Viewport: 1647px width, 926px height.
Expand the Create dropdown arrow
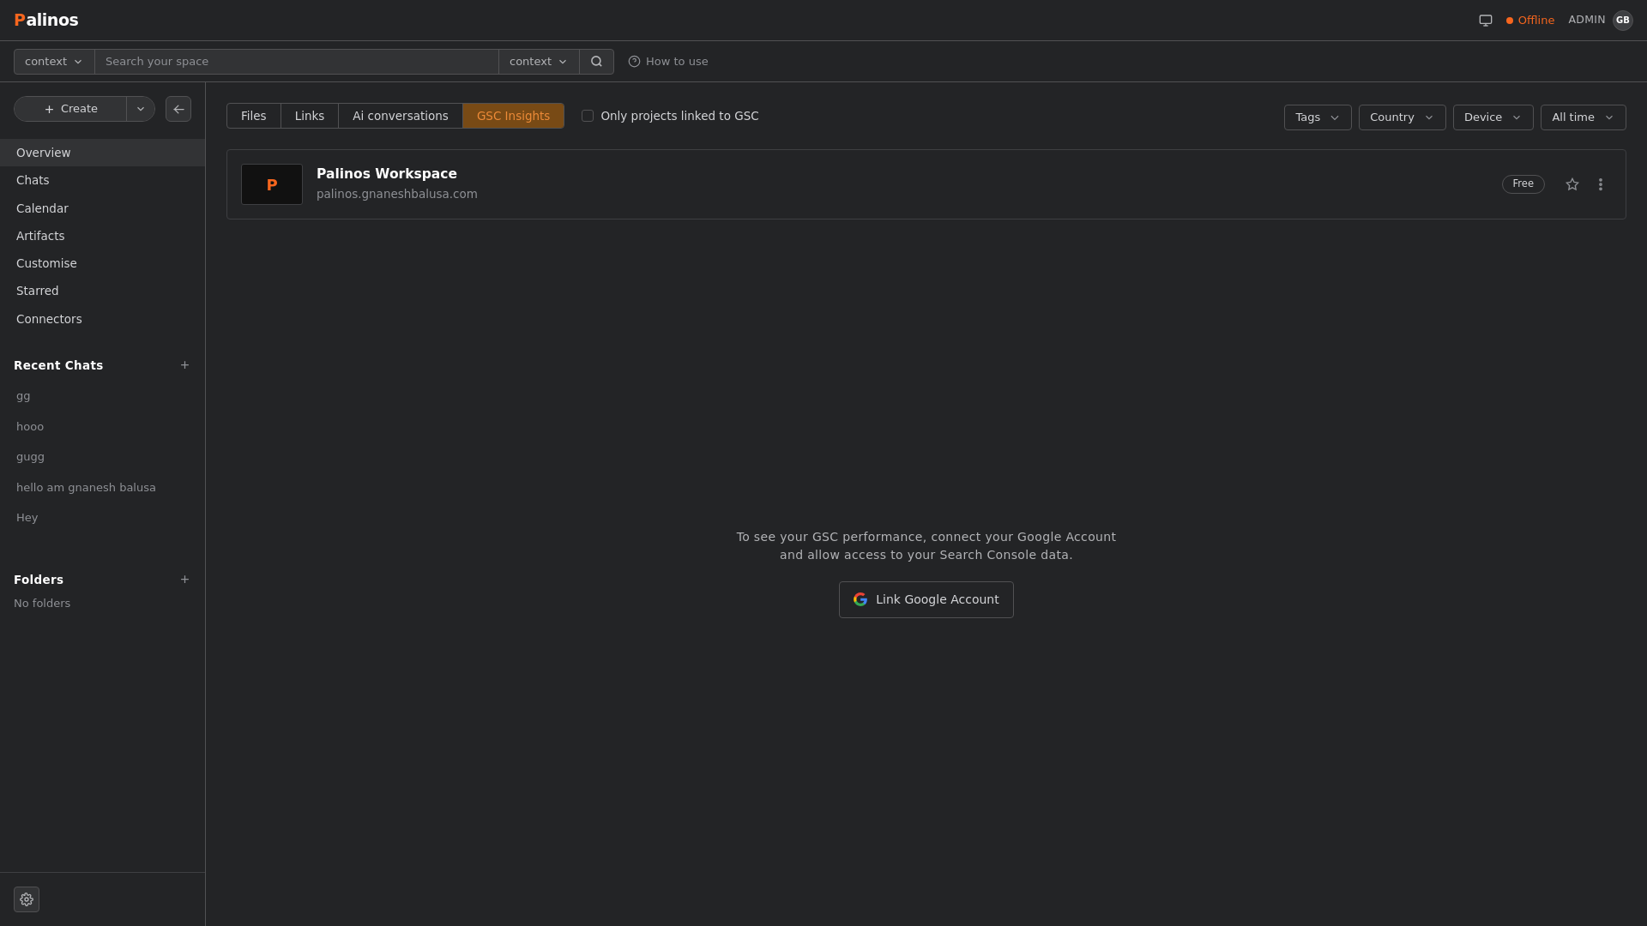pos(141,109)
